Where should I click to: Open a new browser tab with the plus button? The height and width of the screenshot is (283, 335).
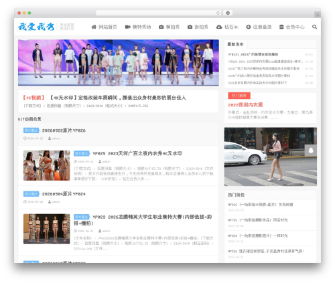coord(318,15)
